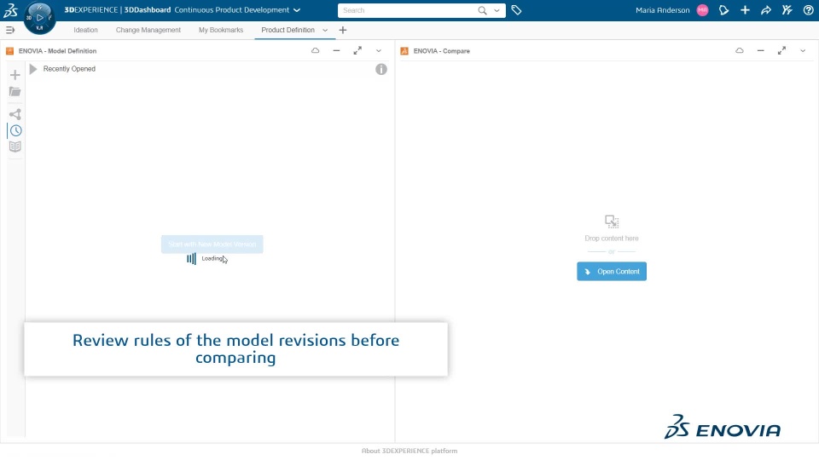Image resolution: width=819 pixels, height=460 pixels.
Task: Open the My Bookmarks tab
Action: (x=221, y=31)
